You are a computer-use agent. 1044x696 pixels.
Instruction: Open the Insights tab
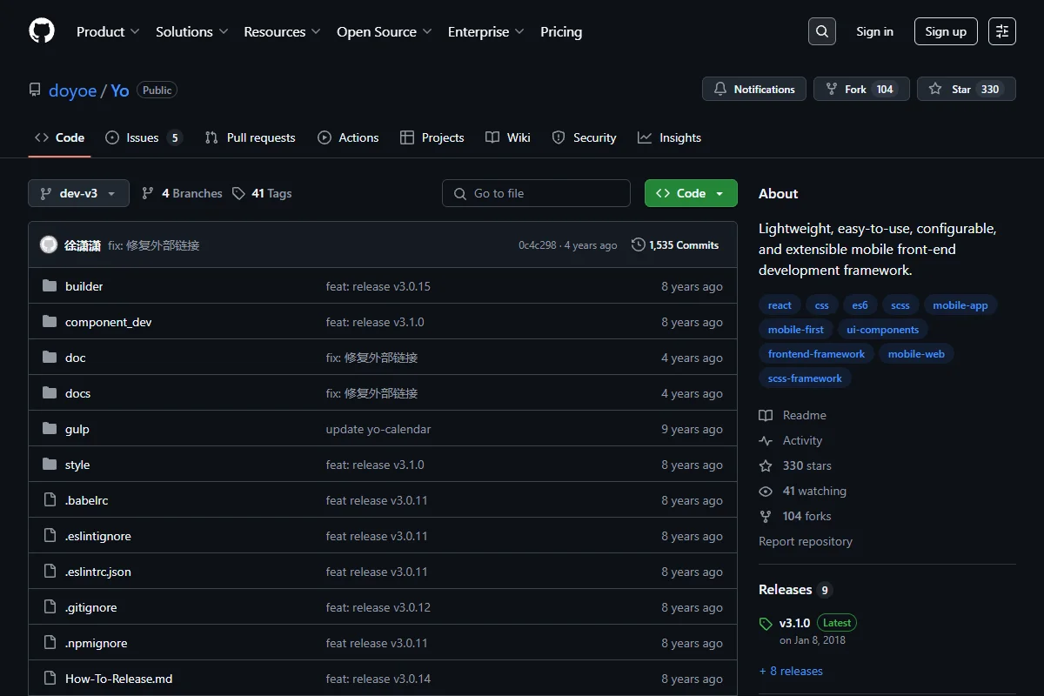pos(669,137)
